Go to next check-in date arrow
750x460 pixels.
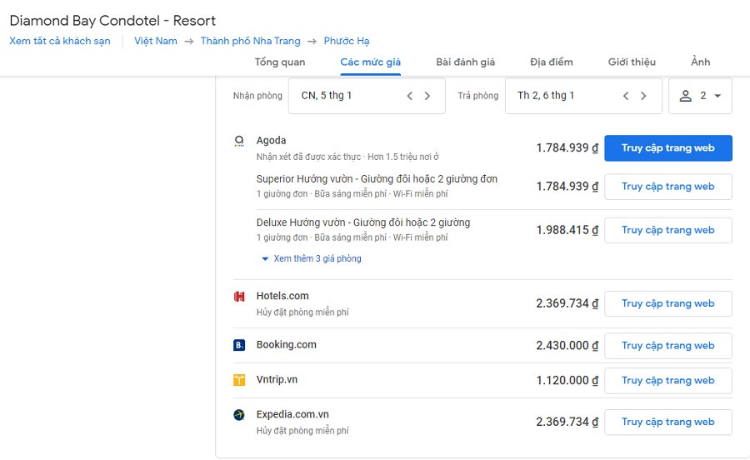[427, 96]
